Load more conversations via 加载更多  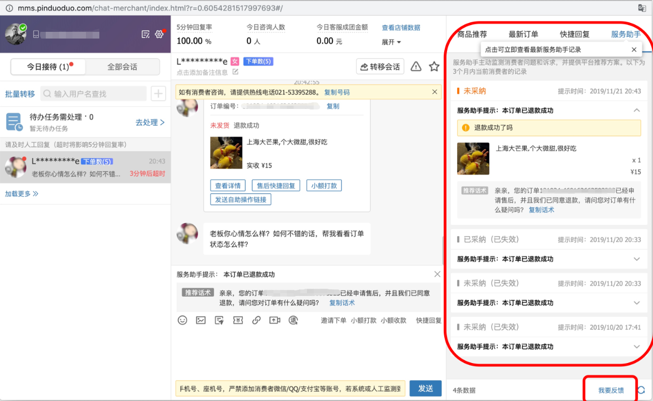[22, 194]
